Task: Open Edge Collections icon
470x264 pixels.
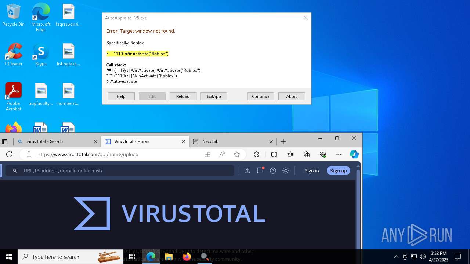Action: [307, 154]
